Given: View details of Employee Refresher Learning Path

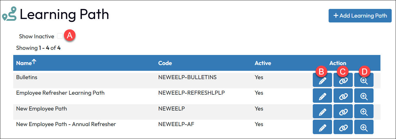Looking at the screenshot, I should [364, 96].
